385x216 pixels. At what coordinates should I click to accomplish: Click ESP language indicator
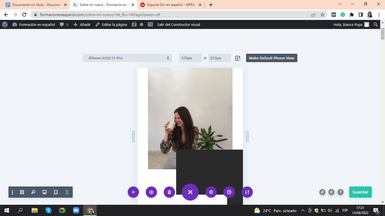coord(345,210)
